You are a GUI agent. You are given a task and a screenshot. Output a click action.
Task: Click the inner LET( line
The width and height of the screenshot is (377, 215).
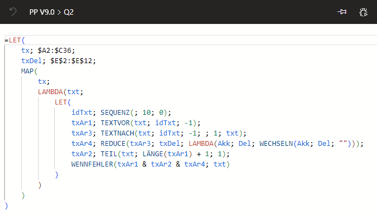[63, 102]
